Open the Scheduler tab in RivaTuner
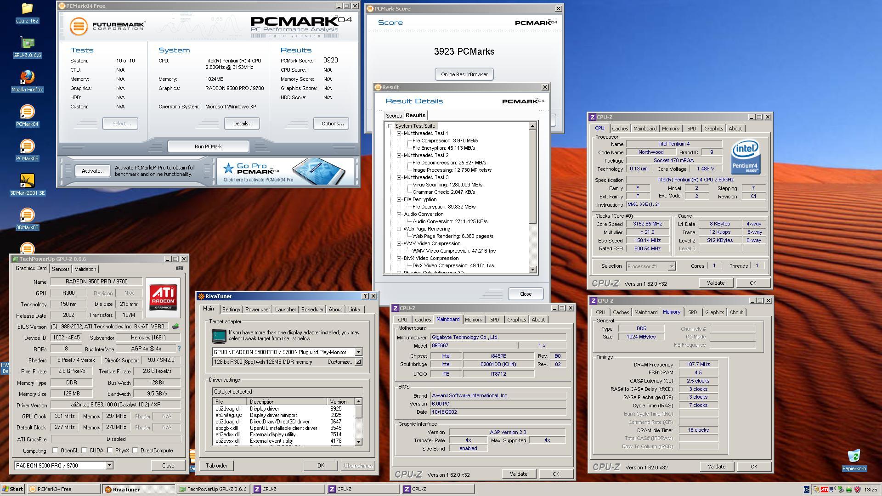This screenshot has width=882, height=496. [x=312, y=310]
